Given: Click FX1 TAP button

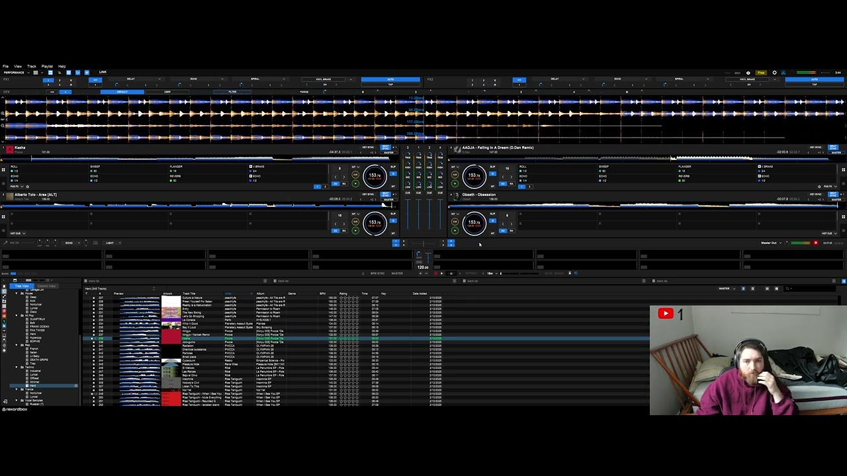Looking at the screenshot, I should point(390,85).
